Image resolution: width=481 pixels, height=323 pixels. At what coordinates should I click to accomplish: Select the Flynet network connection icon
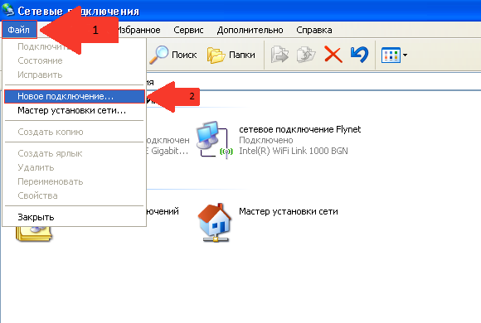(215, 140)
